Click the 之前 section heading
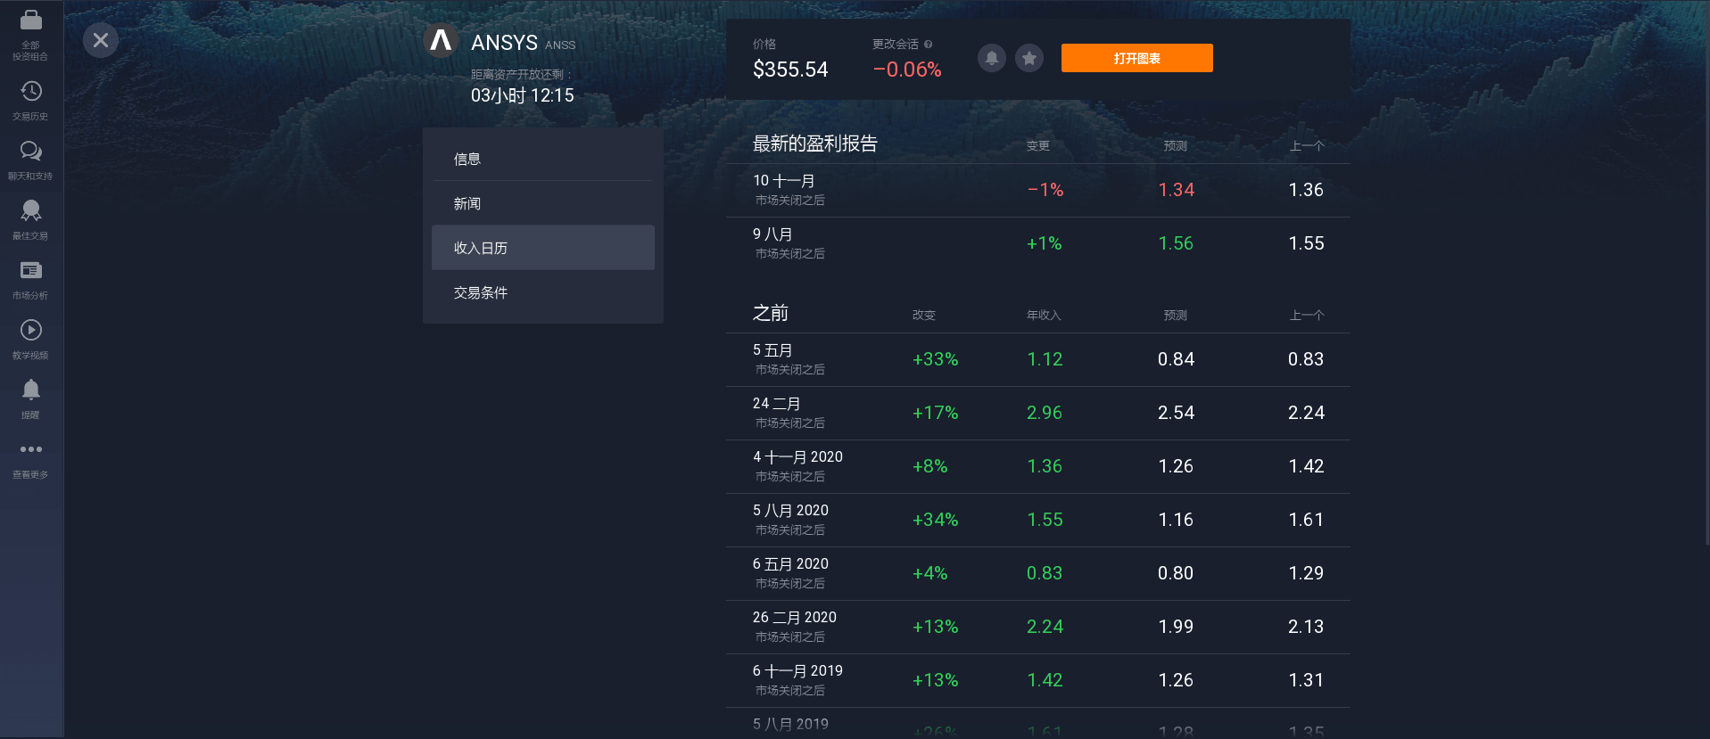This screenshot has height=739, width=1710. tap(771, 313)
